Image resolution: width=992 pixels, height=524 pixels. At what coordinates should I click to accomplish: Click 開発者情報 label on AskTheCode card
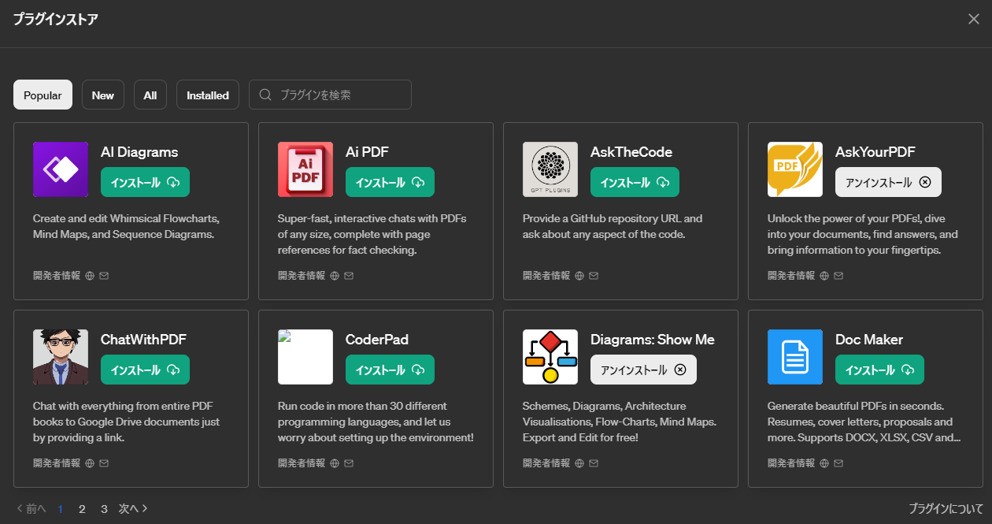[x=546, y=276]
